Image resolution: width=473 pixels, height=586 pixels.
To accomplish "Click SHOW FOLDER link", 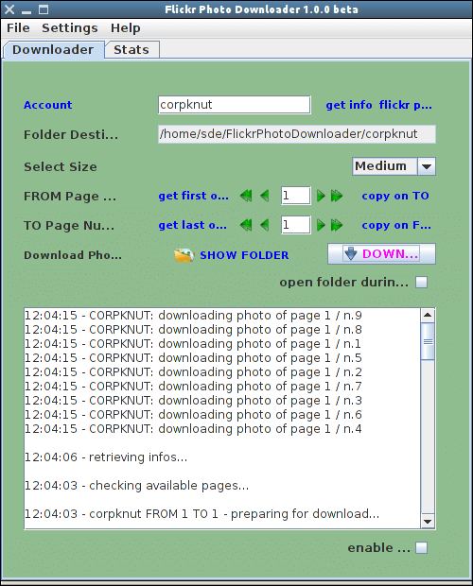I will tap(244, 255).
